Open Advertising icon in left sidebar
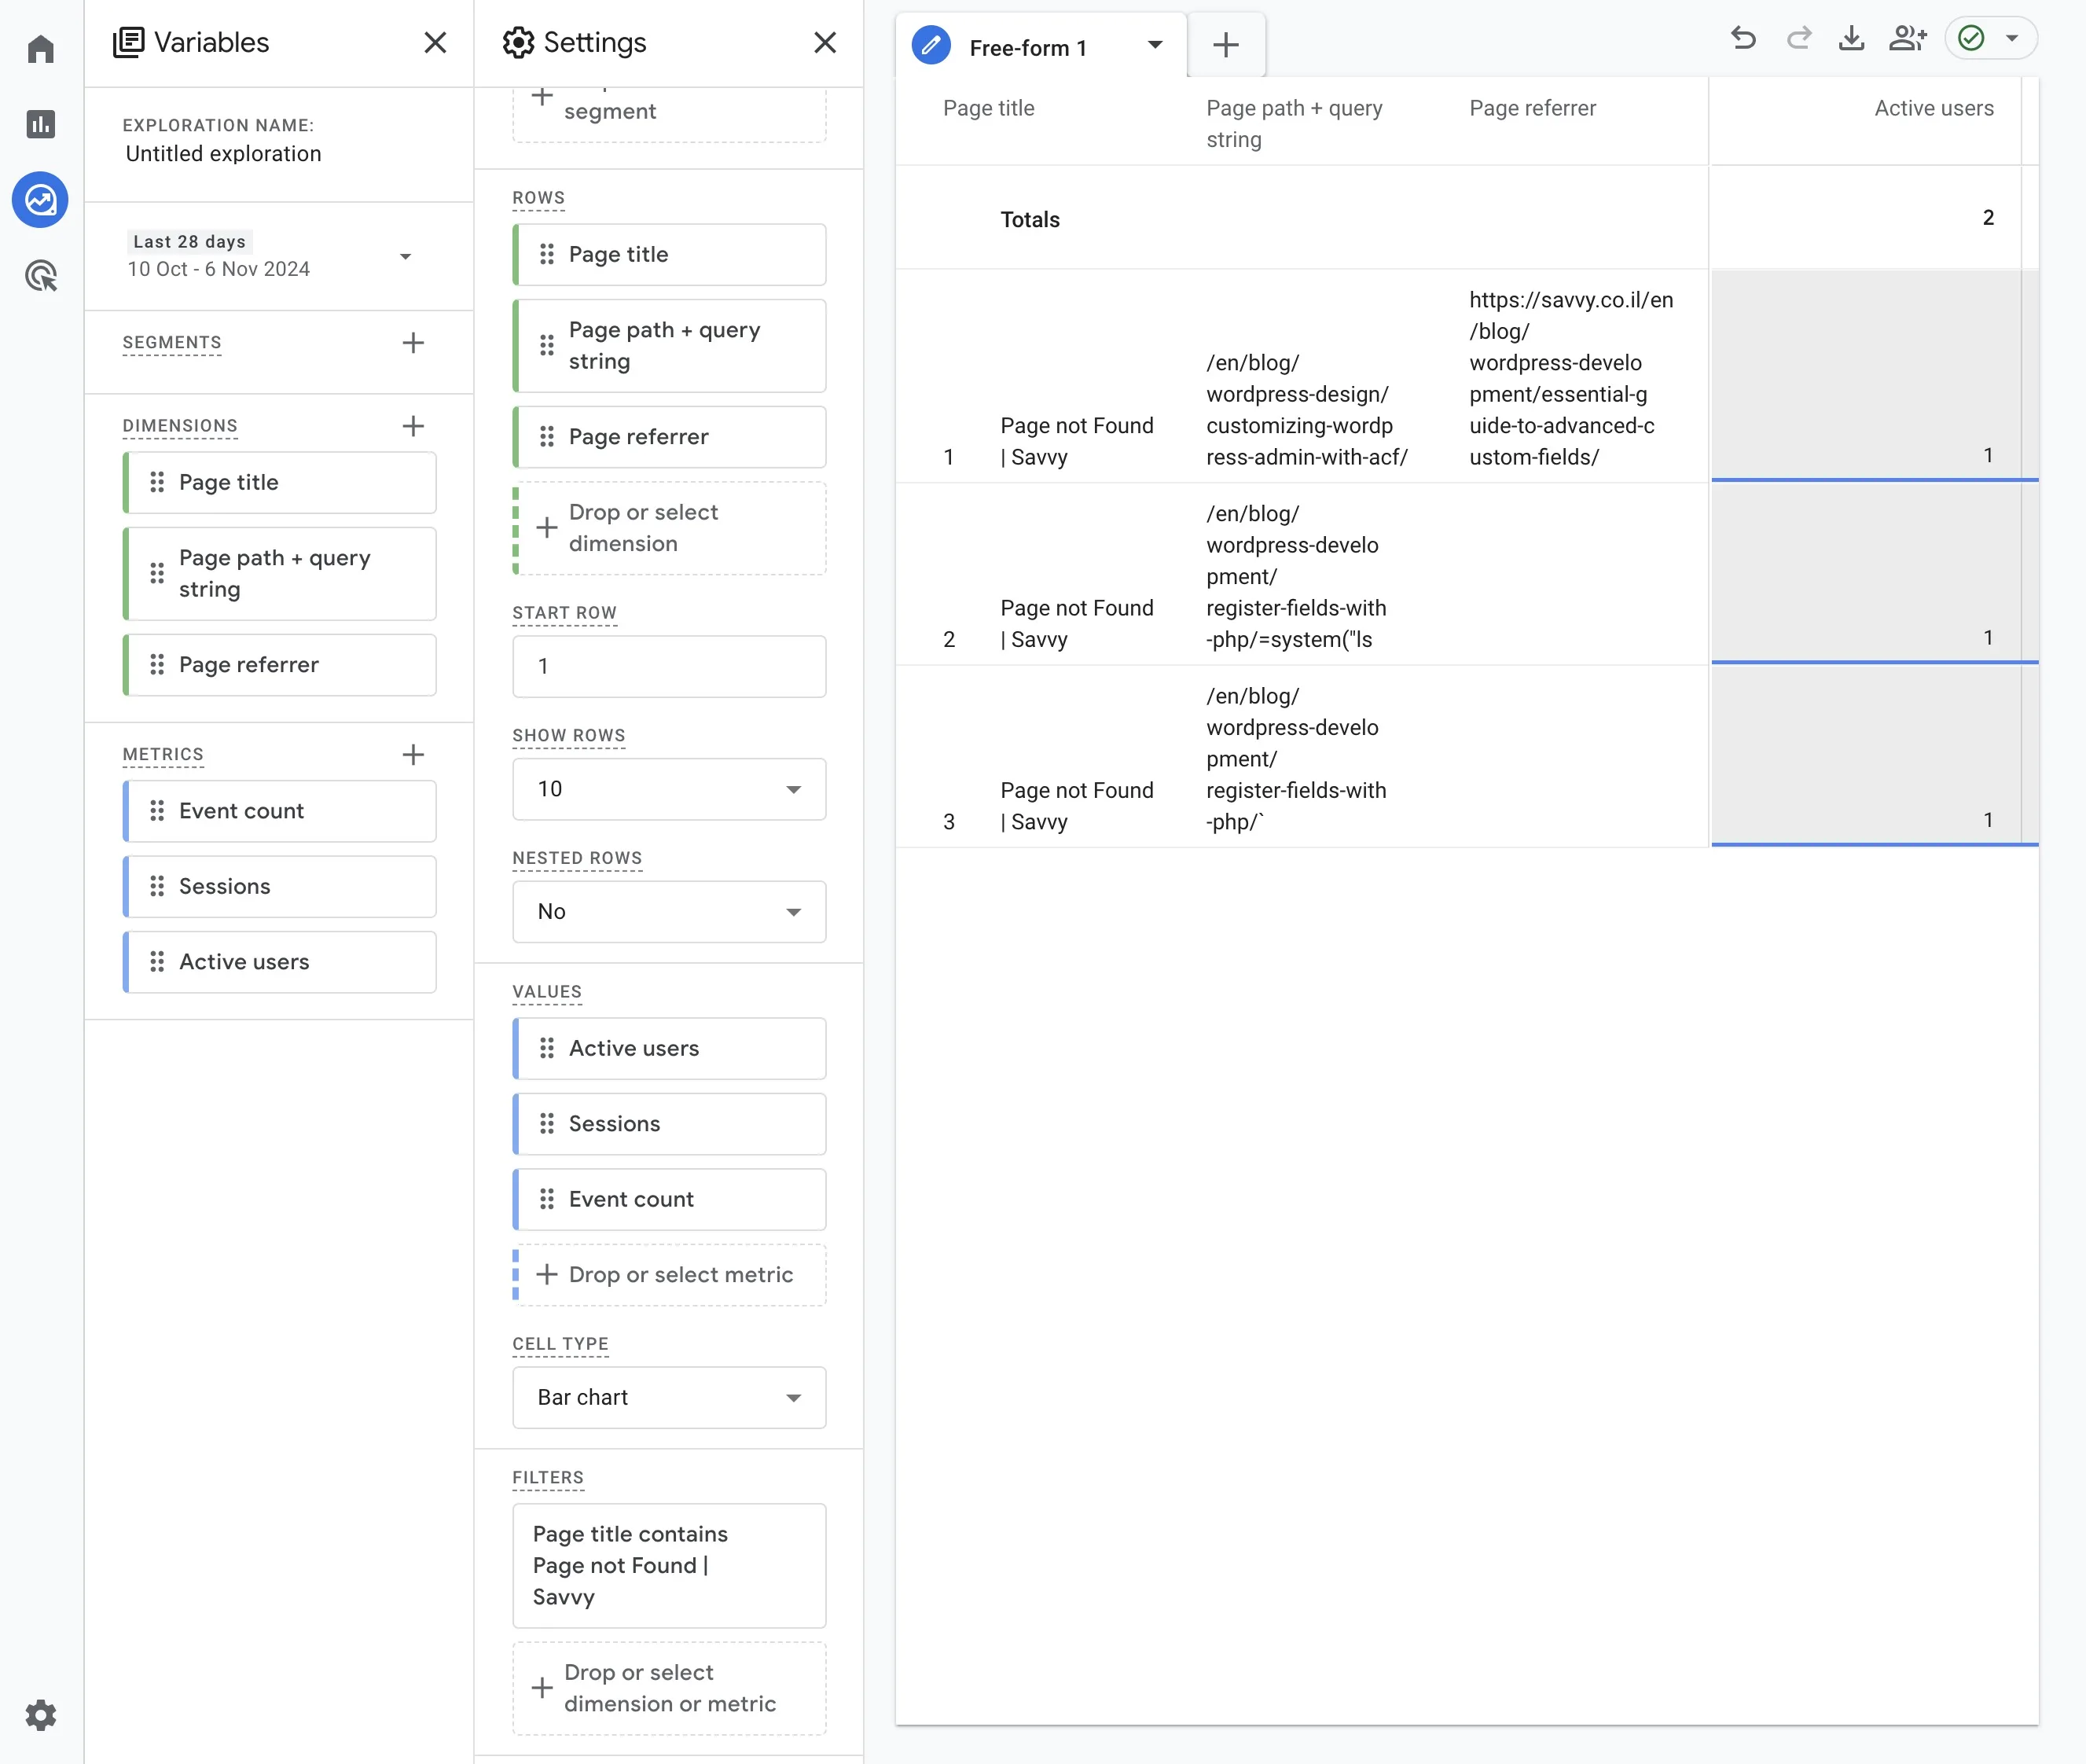The height and width of the screenshot is (1764, 2086). (40, 276)
